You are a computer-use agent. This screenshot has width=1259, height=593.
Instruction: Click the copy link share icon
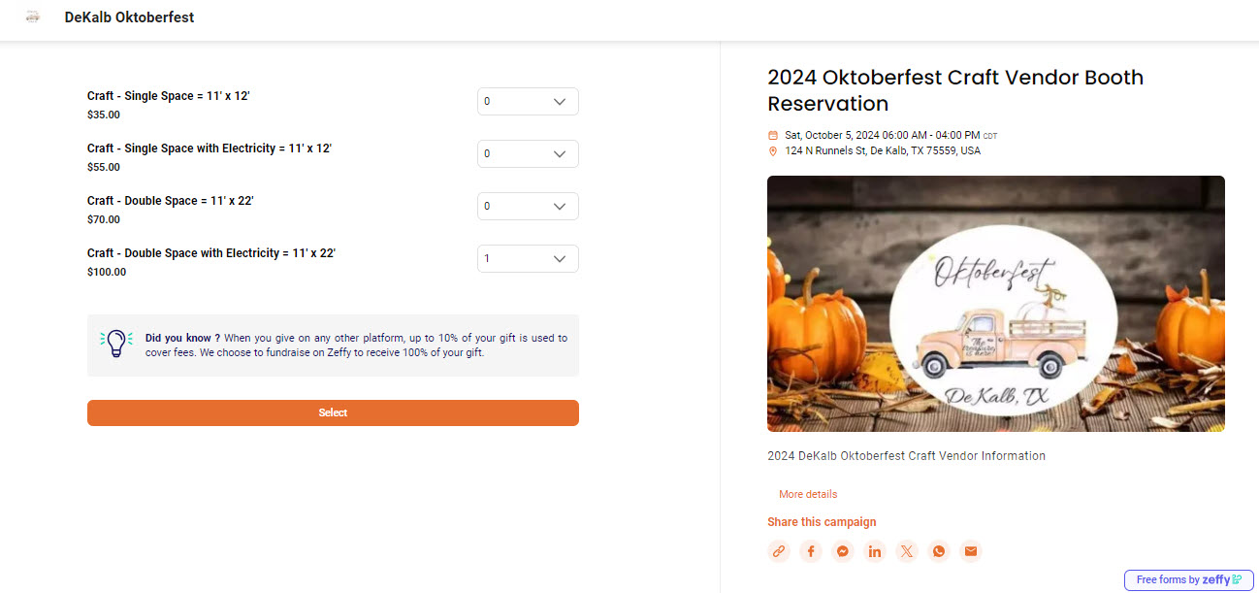(x=778, y=551)
